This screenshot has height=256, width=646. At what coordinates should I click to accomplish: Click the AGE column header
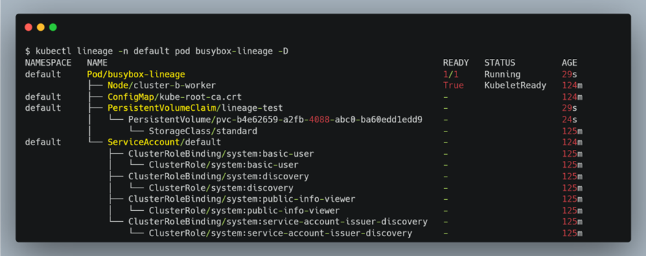point(569,63)
